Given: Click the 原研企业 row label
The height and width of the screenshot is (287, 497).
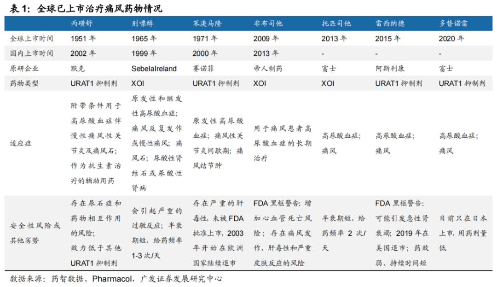Looking at the screenshot, I should 24,69.
